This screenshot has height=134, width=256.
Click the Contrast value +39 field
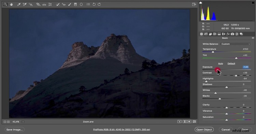[245, 73]
